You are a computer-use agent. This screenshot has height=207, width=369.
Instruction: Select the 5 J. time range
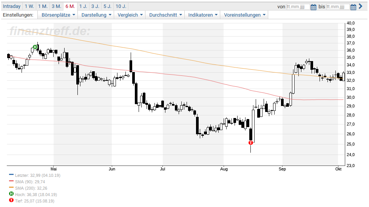point(108,6)
